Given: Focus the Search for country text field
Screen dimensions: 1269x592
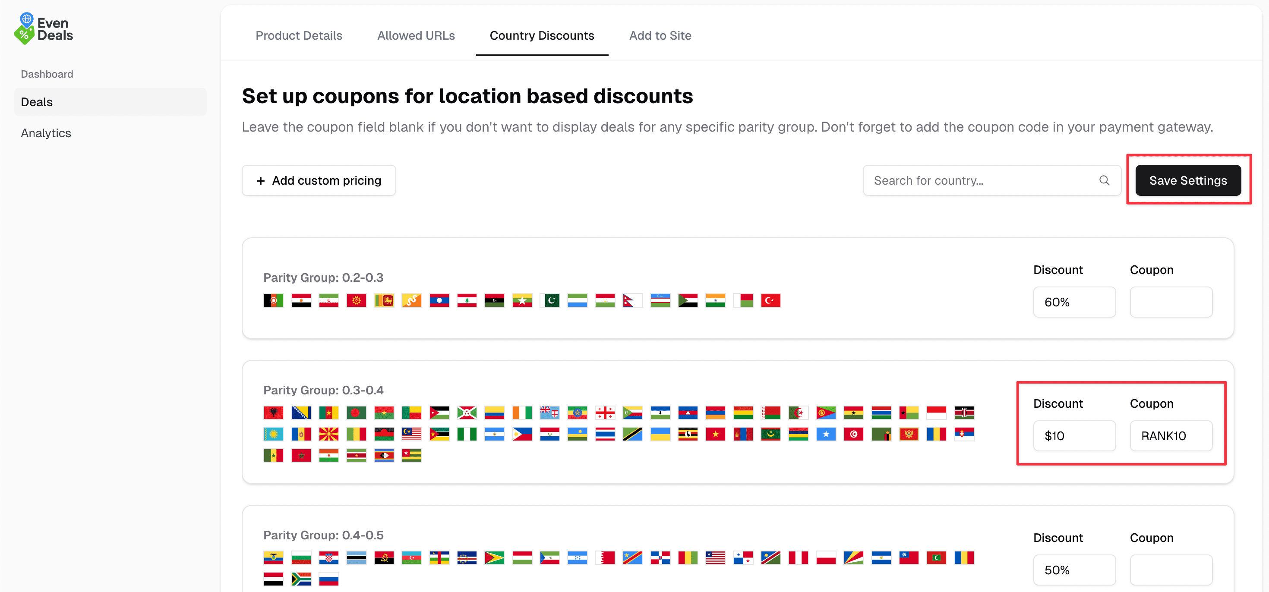Looking at the screenshot, I should (x=992, y=180).
